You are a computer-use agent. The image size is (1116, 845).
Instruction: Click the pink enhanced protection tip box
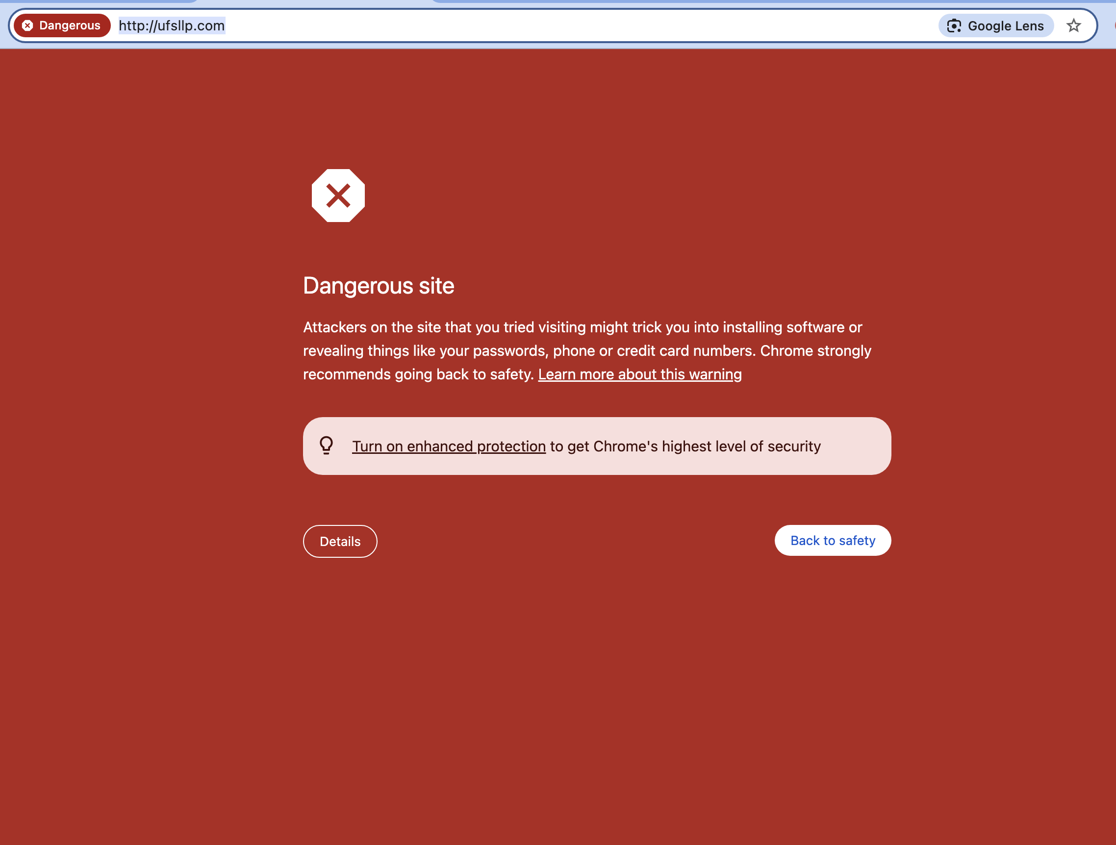pos(858,446)
